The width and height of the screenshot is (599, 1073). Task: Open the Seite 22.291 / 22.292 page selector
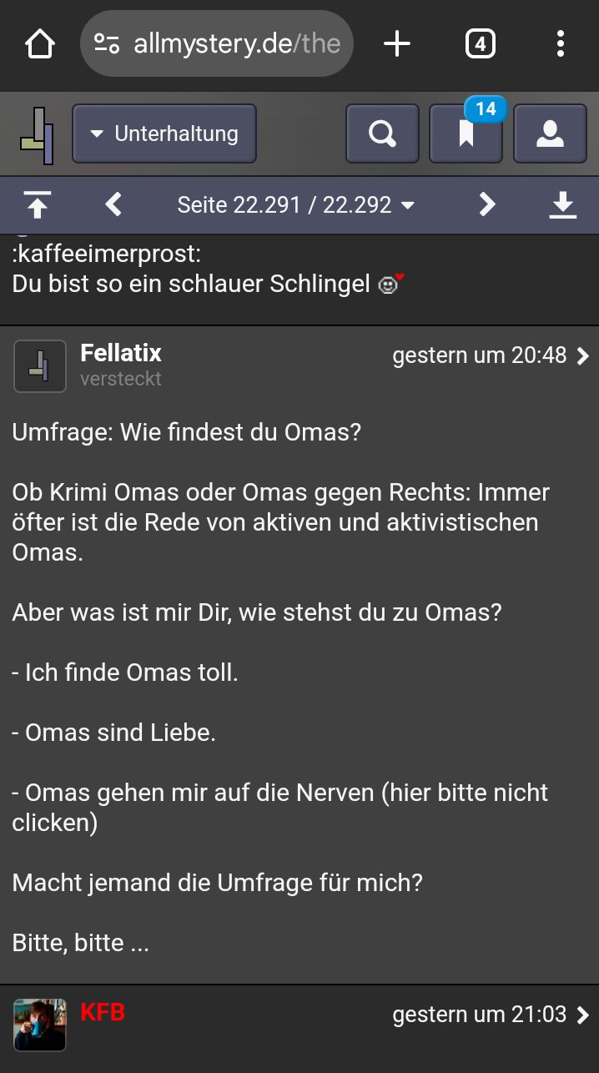coord(296,205)
